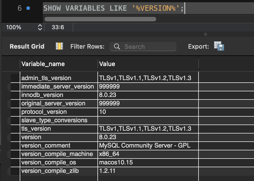Click the blue breakpoint dot on line 6
The height and width of the screenshot is (181, 254).
point(28,8)
